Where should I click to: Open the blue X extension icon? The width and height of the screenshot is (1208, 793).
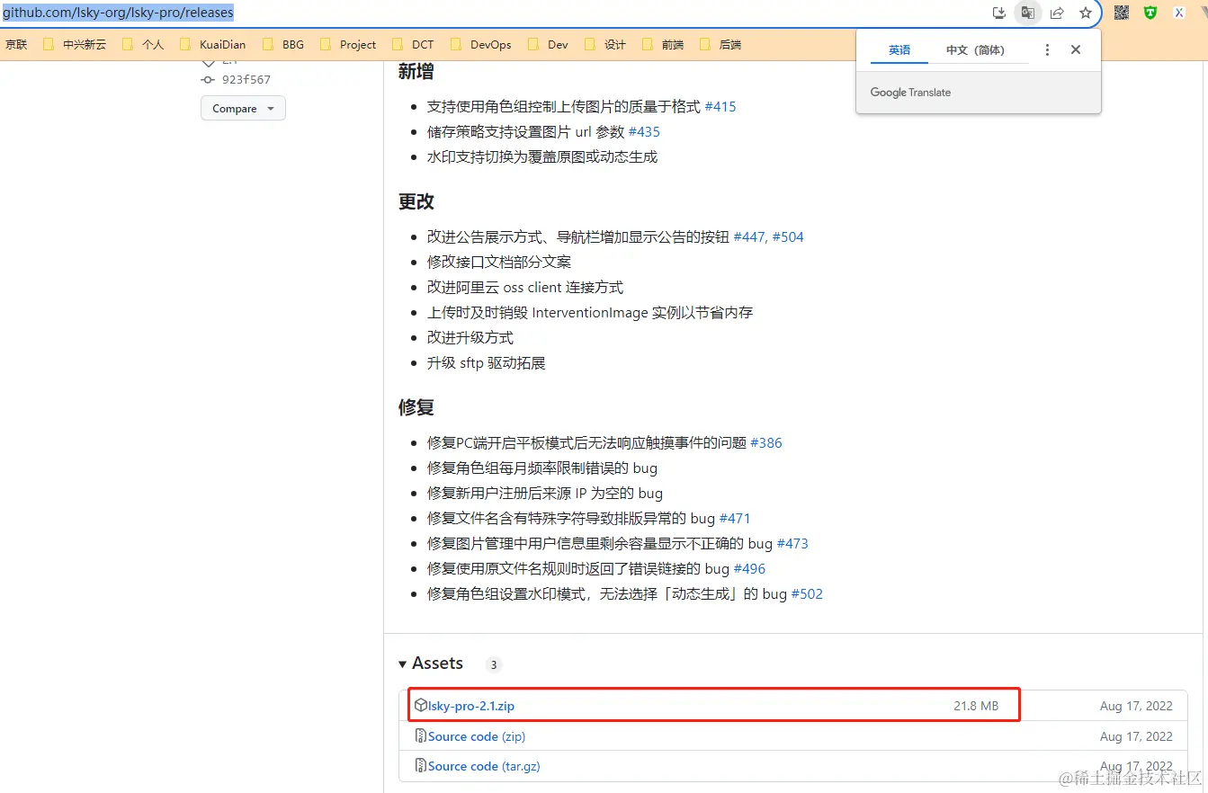(x=1178, y=13)
